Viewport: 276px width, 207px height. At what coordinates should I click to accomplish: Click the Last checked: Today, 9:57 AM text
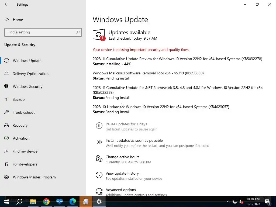133,38
